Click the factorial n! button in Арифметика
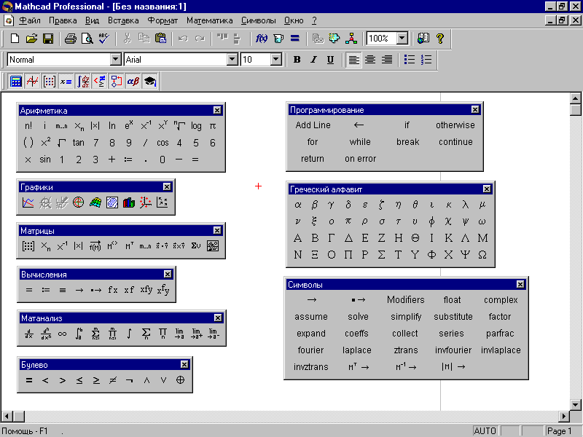The height and width of the screenshot is (437, 583). [x=28, y=126]
